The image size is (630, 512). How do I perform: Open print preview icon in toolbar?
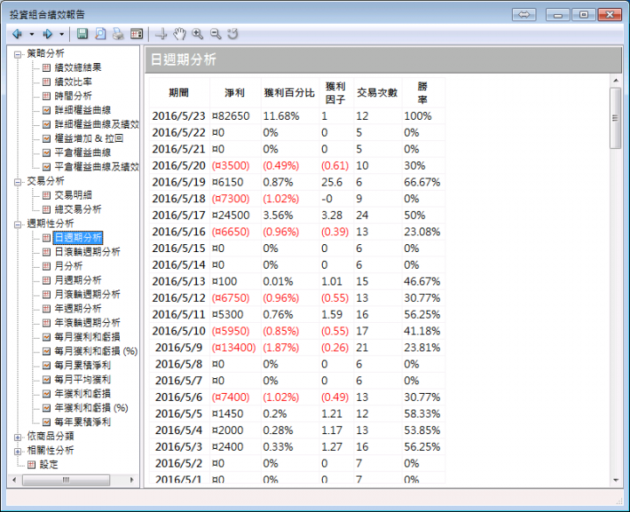pyautogui.click(x=100, y=34)
